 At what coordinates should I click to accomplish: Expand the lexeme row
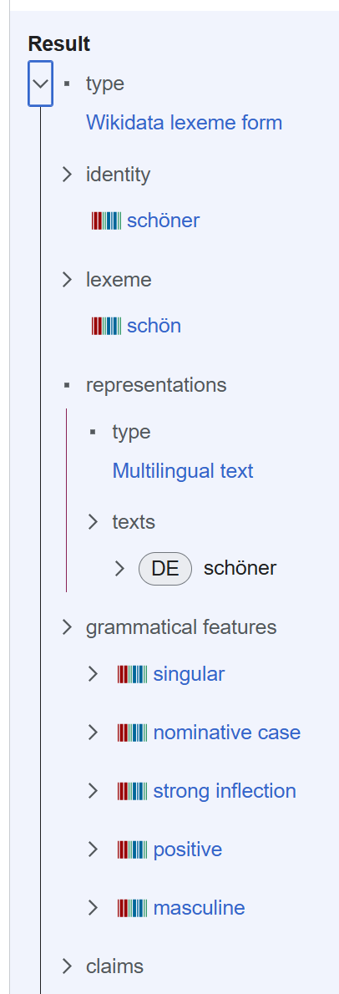tap(67, 280)
